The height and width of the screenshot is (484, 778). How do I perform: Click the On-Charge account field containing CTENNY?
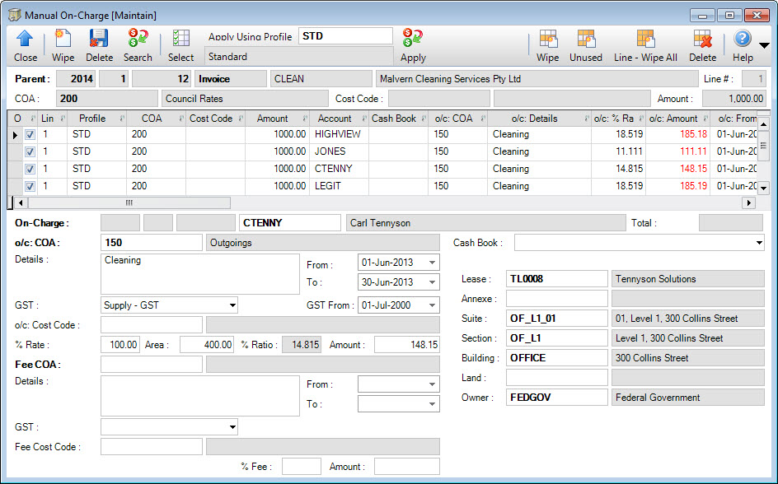(290, 223)
